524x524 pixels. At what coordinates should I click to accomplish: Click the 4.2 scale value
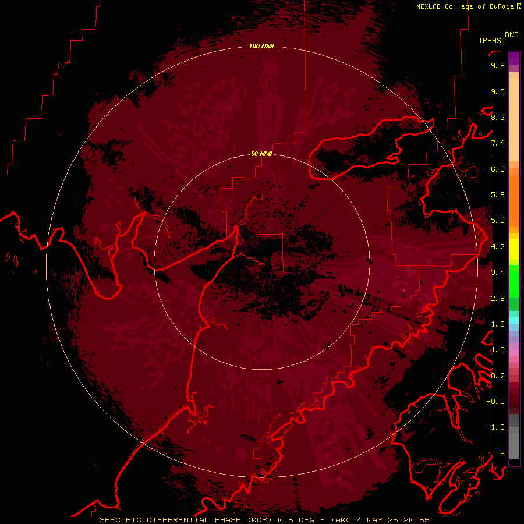coord(498,247)
